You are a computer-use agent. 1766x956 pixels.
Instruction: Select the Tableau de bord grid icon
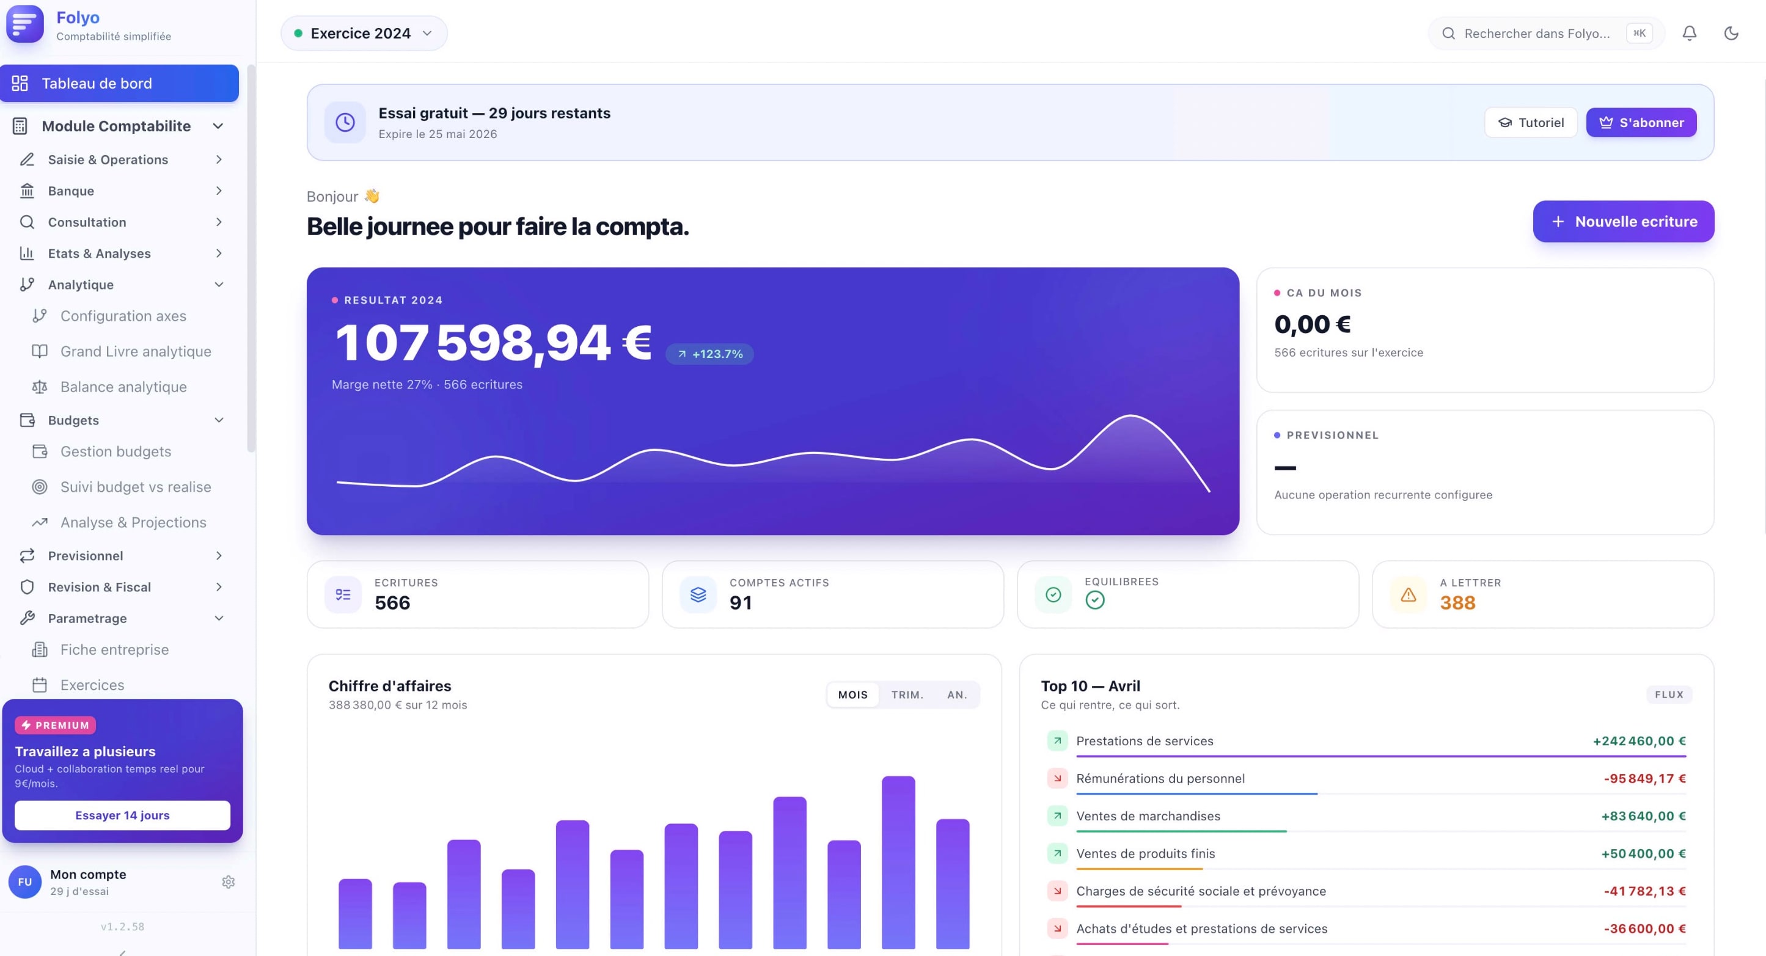click(x=20, y=83)
